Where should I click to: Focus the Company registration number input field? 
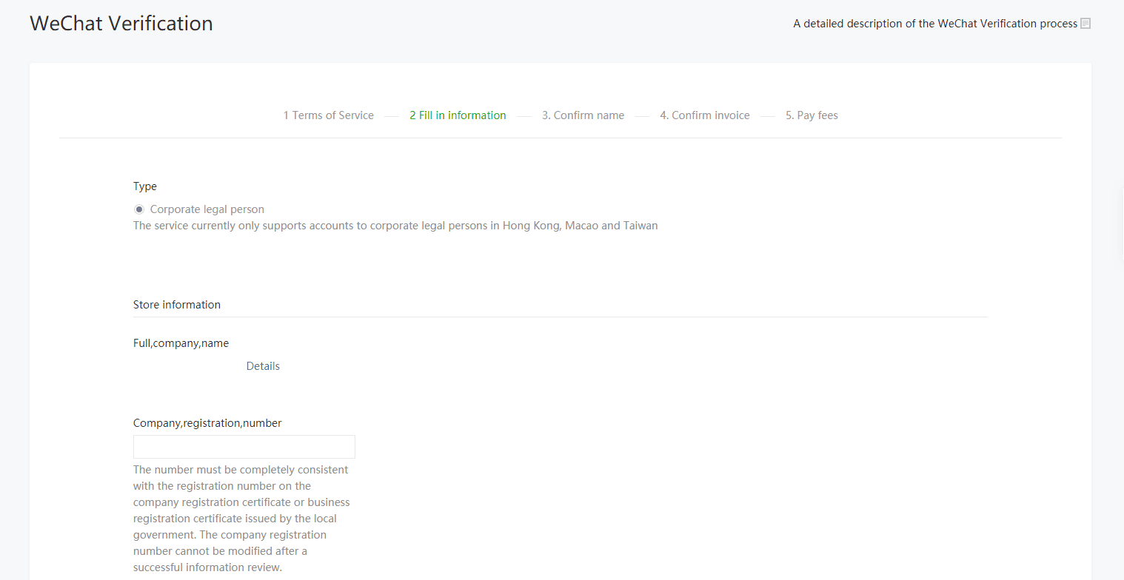tap(244, 447)
